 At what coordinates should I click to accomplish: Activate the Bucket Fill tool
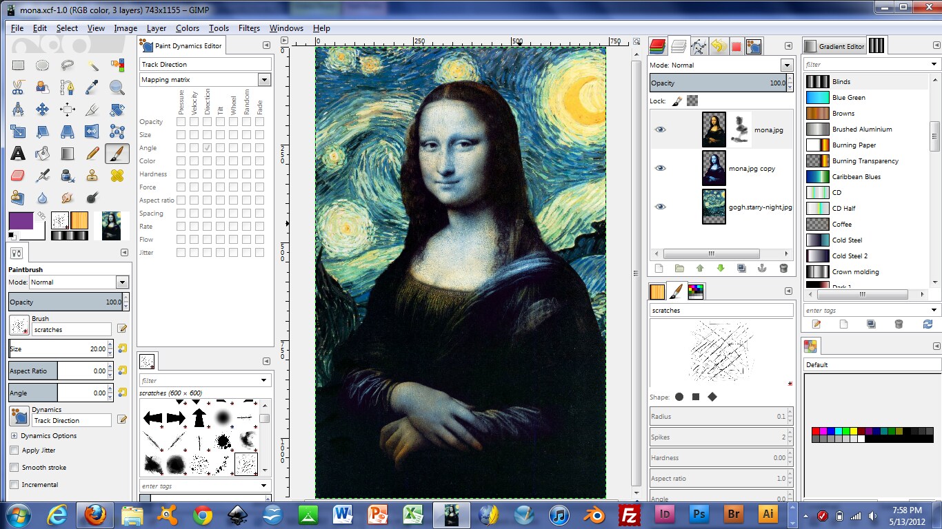tap(41, 153)
